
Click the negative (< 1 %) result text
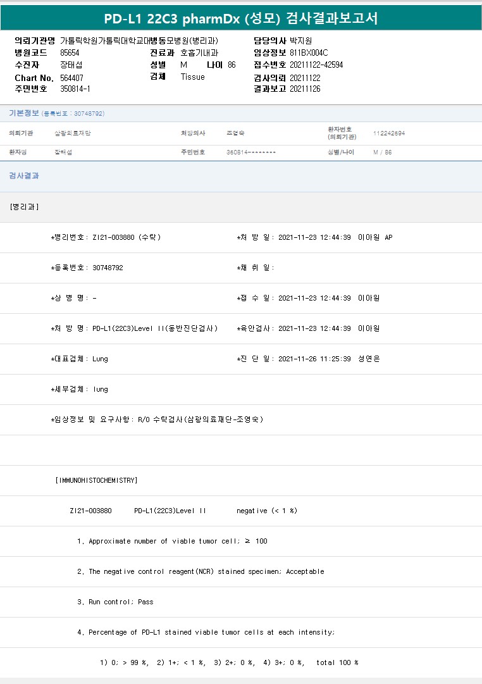267,511
